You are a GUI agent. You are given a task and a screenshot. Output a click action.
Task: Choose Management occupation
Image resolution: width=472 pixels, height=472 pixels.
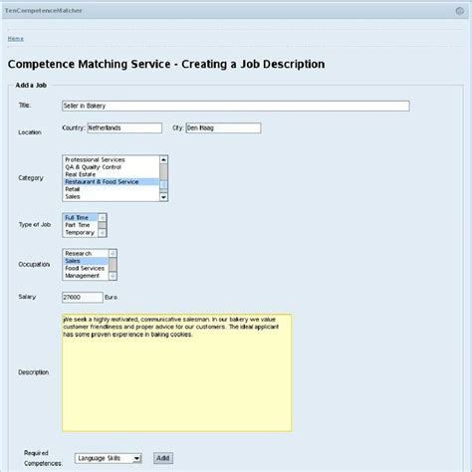(86, 276)
